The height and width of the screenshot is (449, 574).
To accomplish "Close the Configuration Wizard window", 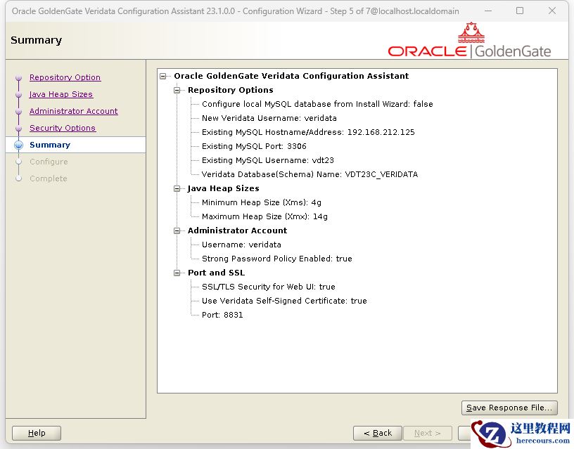I will 552,11.
